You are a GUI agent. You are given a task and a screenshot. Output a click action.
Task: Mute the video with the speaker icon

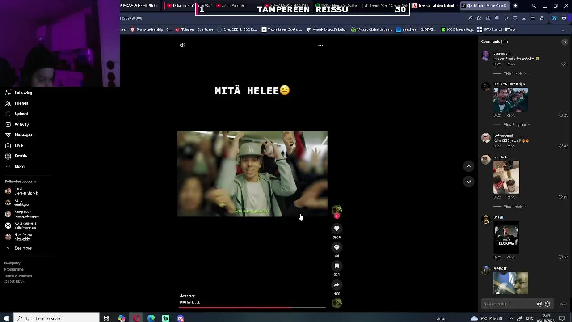click(x=183, y=45)
